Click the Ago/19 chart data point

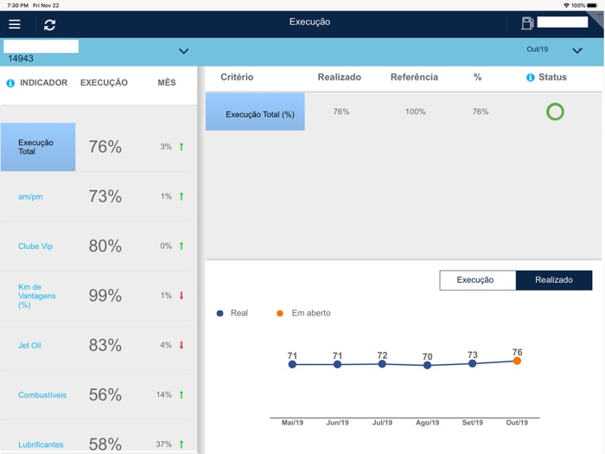(427, 365)
